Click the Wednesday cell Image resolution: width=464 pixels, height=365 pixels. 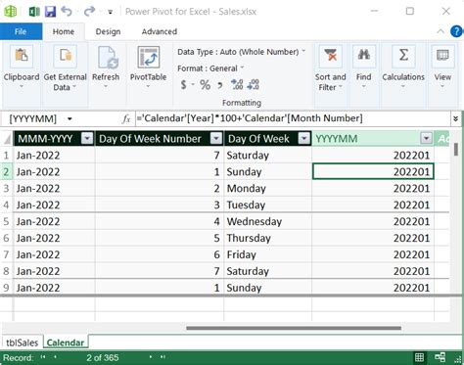(x=267, y=221)
